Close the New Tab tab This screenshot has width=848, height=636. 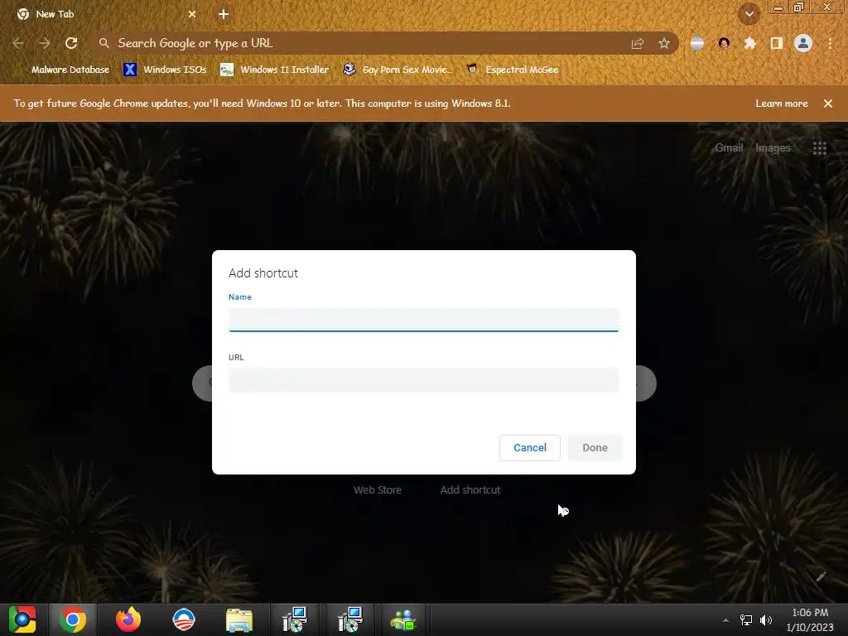(192, 14)
